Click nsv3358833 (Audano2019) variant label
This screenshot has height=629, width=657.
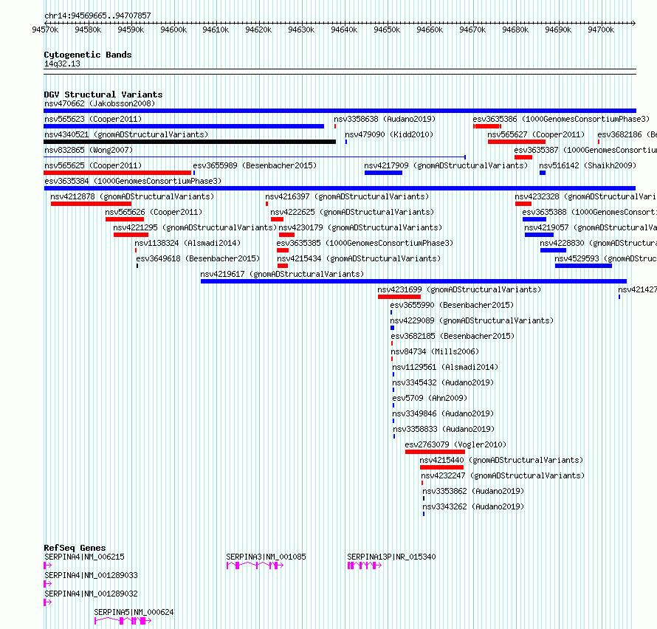[444, 429]
